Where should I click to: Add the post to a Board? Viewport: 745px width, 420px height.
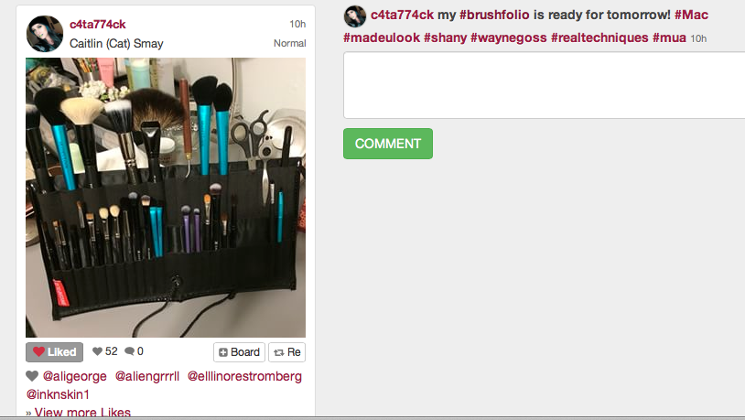coord(239,352)
